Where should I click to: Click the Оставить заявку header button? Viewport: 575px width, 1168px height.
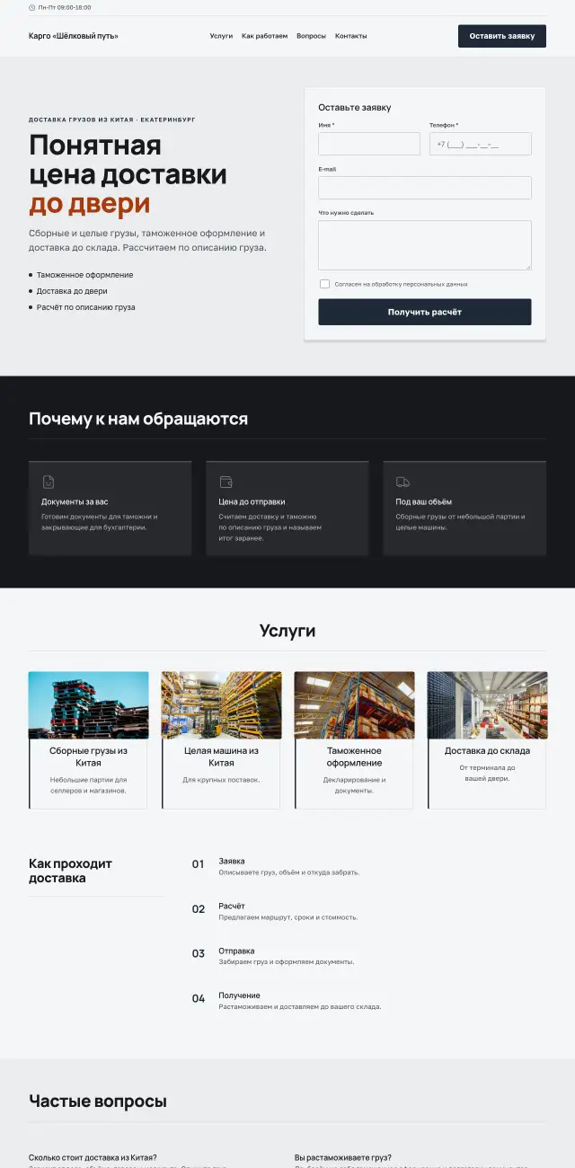[x=502, y=36]
